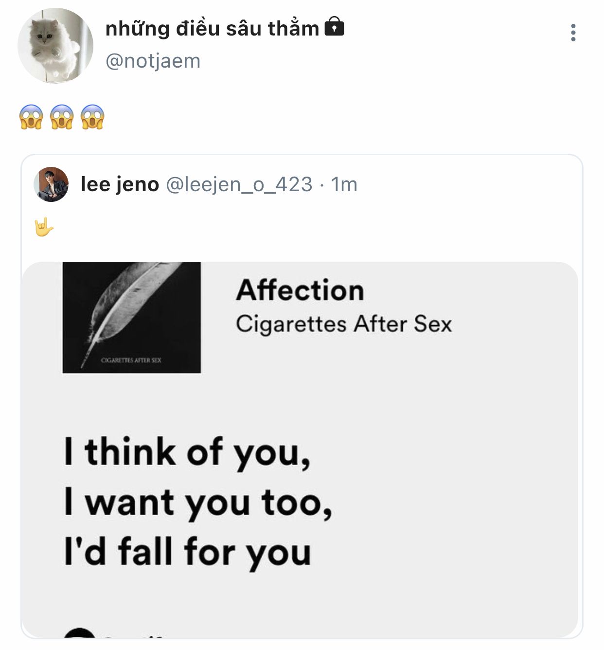The width and height of the screenshot is (604, 650).
Task: Click the "1m" timestamp on quoted tweet
Action: point(344,184)
